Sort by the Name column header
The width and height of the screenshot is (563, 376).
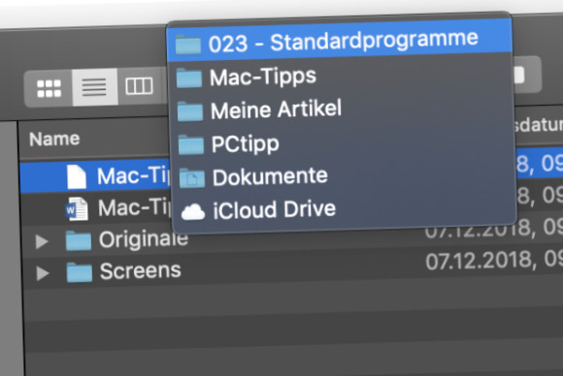tap(54, 140)
